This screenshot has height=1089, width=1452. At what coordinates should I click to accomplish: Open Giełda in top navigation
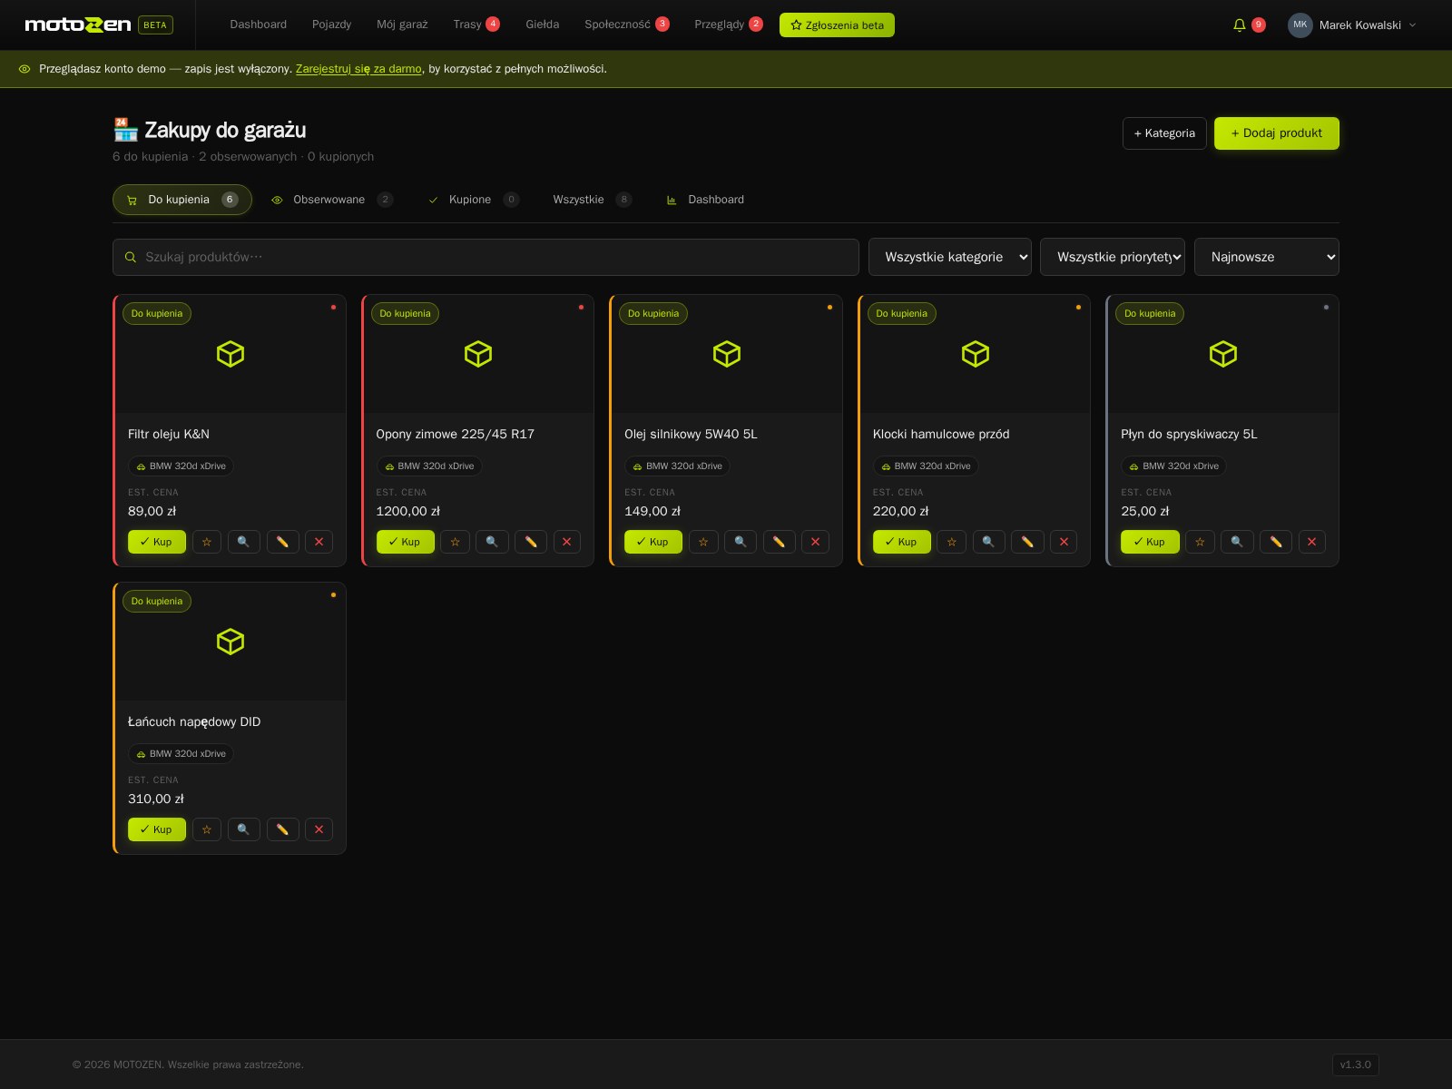click(543, 25)
